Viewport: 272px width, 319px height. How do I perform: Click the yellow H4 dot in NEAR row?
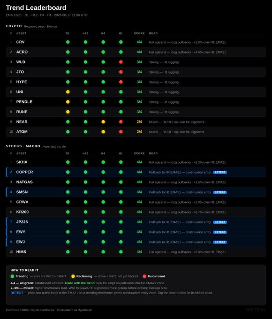pyautogui.click(x=103, y=122)
